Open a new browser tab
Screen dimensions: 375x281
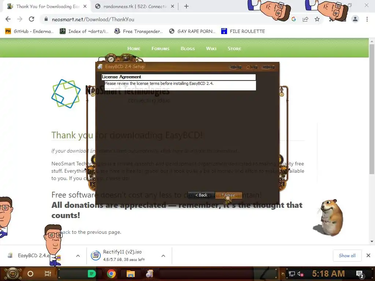click(186, 7)
